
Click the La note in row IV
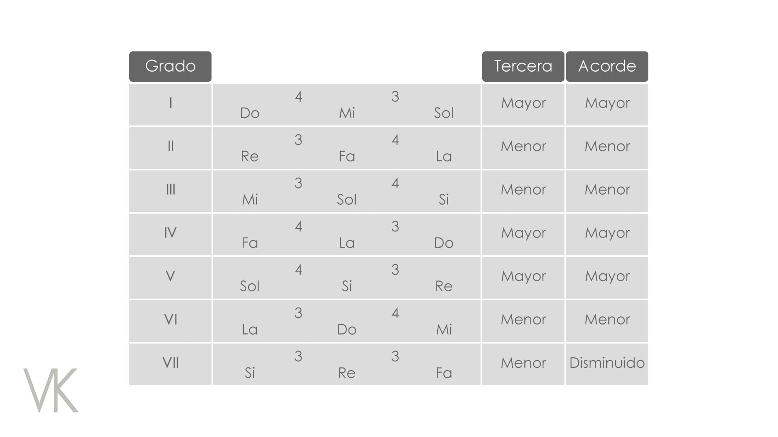(347, 243)
